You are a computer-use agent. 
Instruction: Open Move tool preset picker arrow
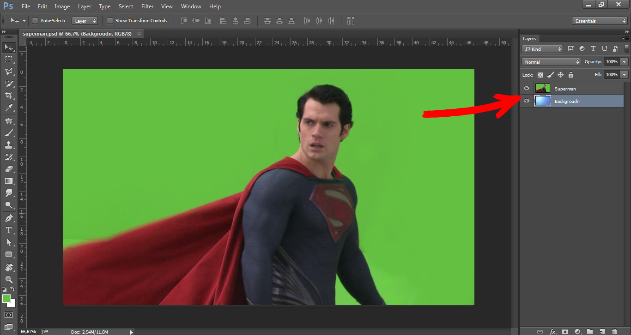pyautogui.click(x=24, y=21)
